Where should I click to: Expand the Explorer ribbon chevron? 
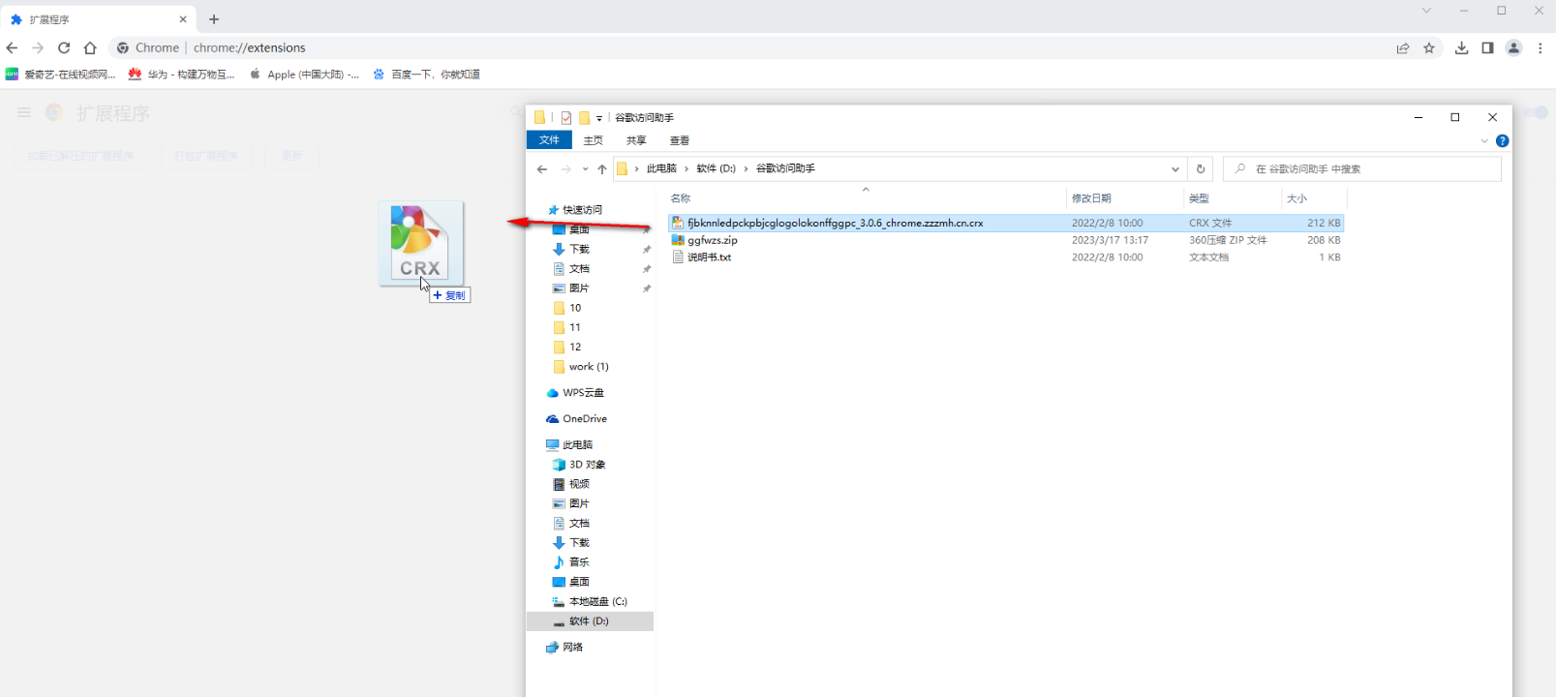click(x=1484, y=141)
